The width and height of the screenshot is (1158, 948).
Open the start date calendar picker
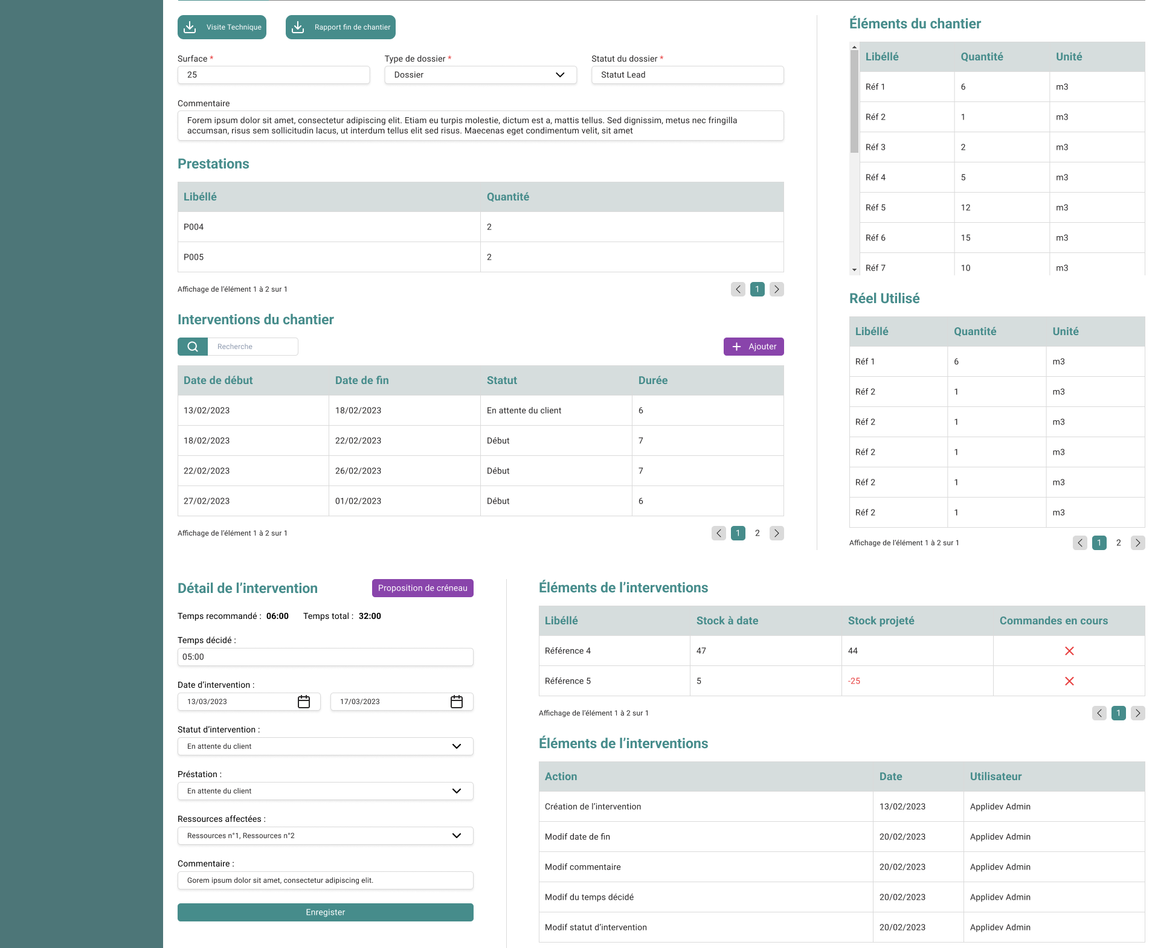304,702
